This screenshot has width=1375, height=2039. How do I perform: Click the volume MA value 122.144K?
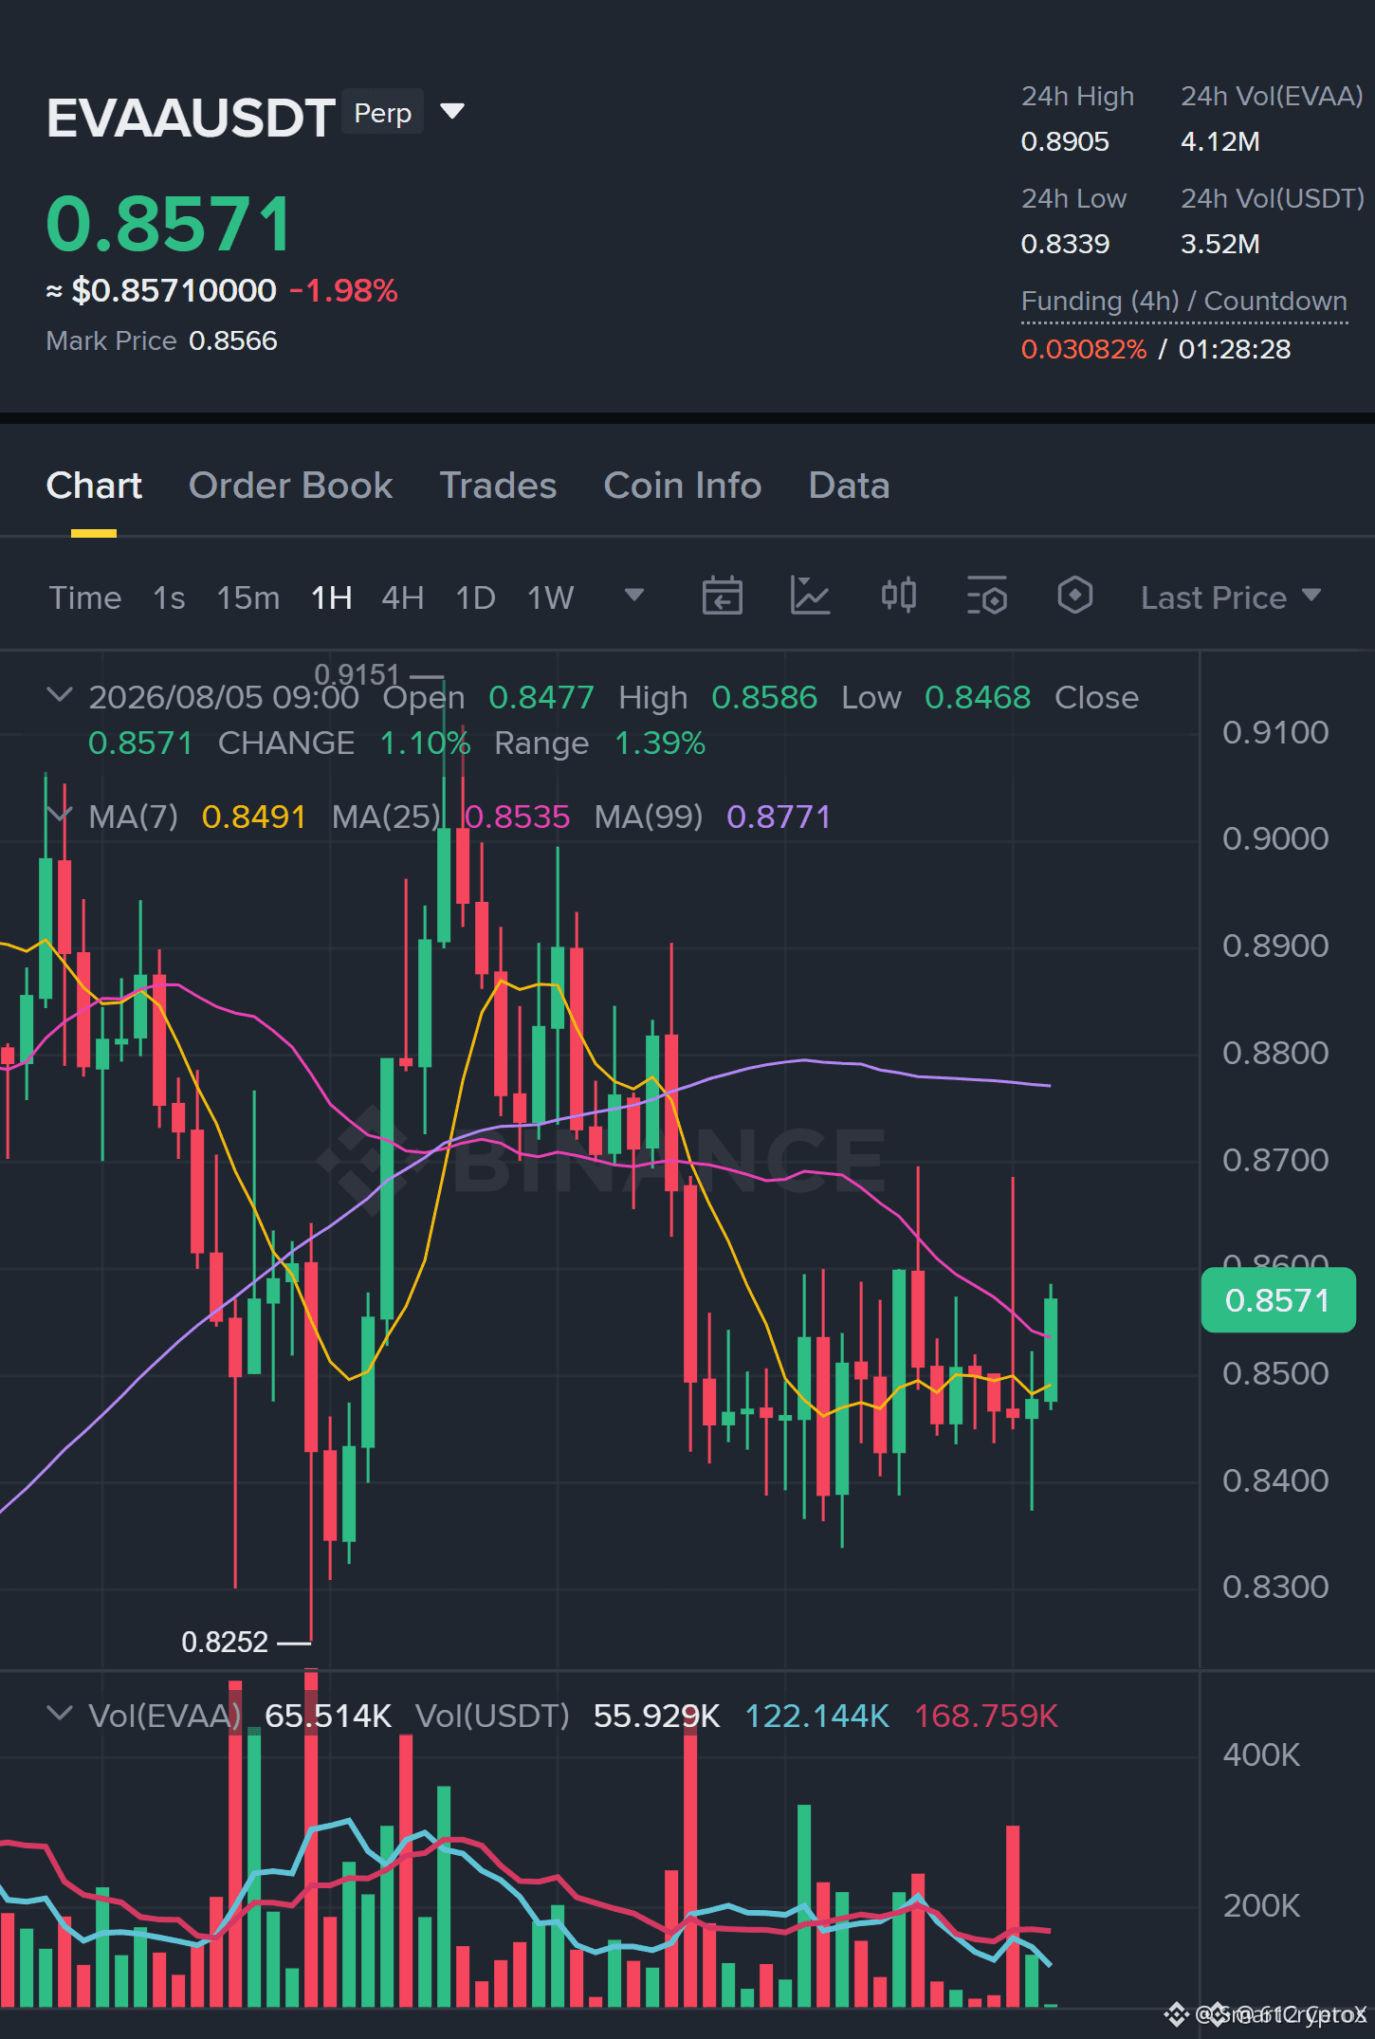tap(817, 1716)
